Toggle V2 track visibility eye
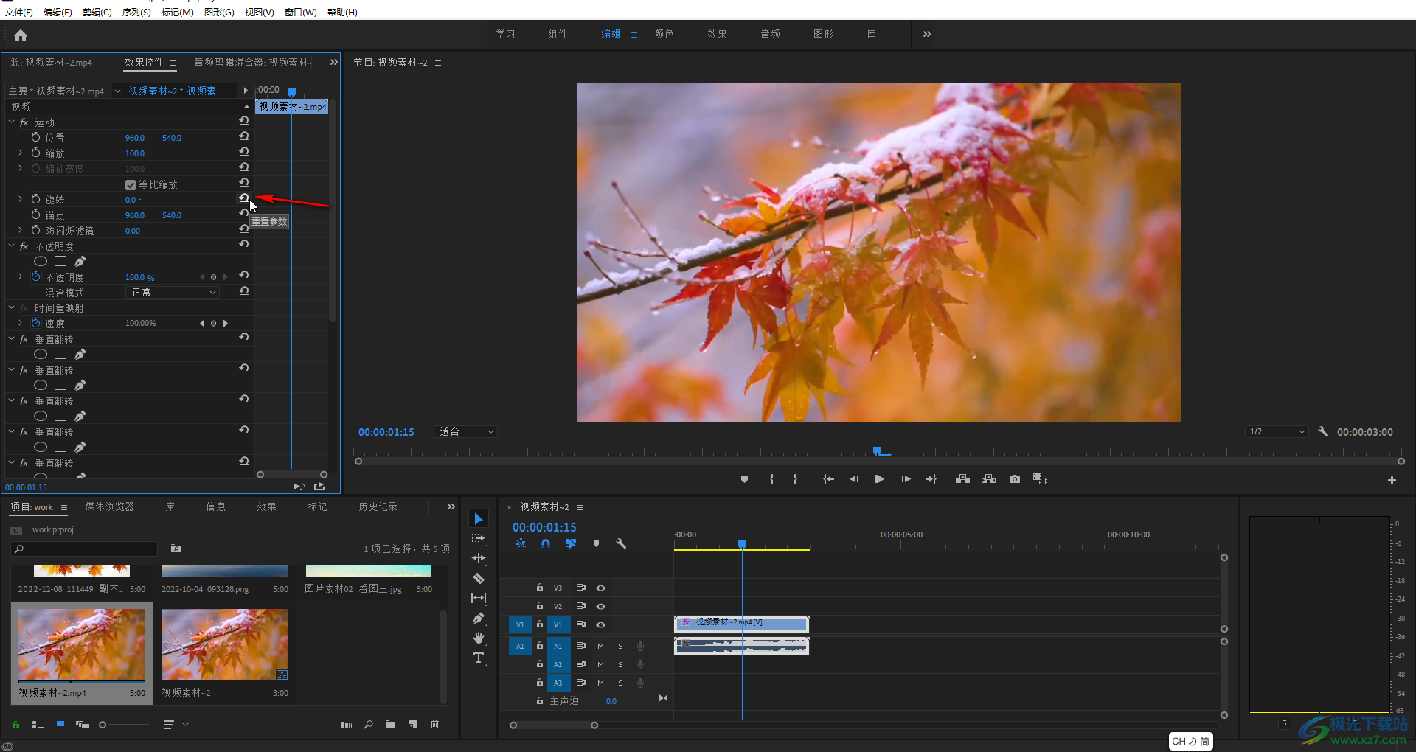1416x752 pixels. pos(601,606)
